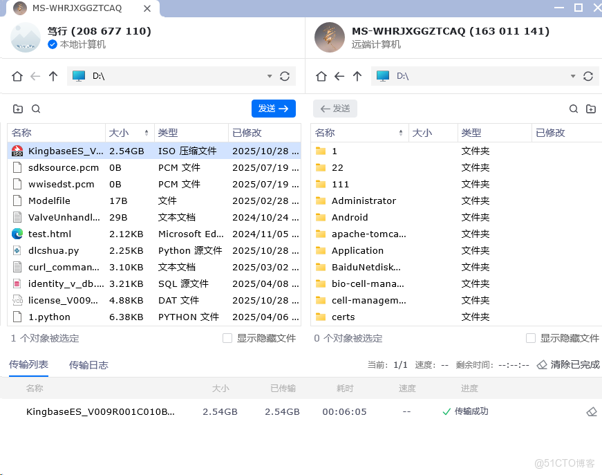Select cell-managem... remote folder
The image size is (602, 475).
(456, 300)
